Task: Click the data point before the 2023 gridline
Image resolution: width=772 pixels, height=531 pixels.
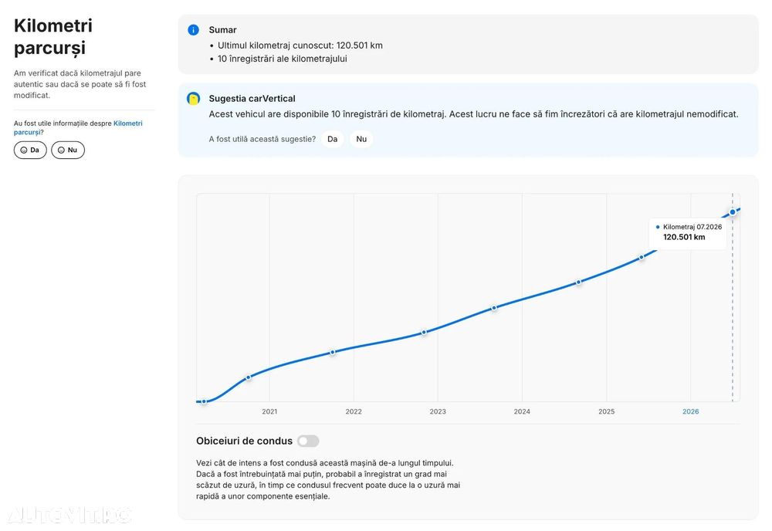Action: click(x=424, y=333)
